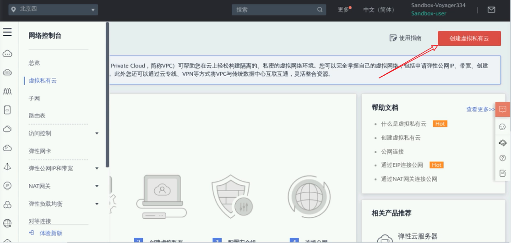Click the cloud gauge icon in the left sidebar

coord(7,148)
